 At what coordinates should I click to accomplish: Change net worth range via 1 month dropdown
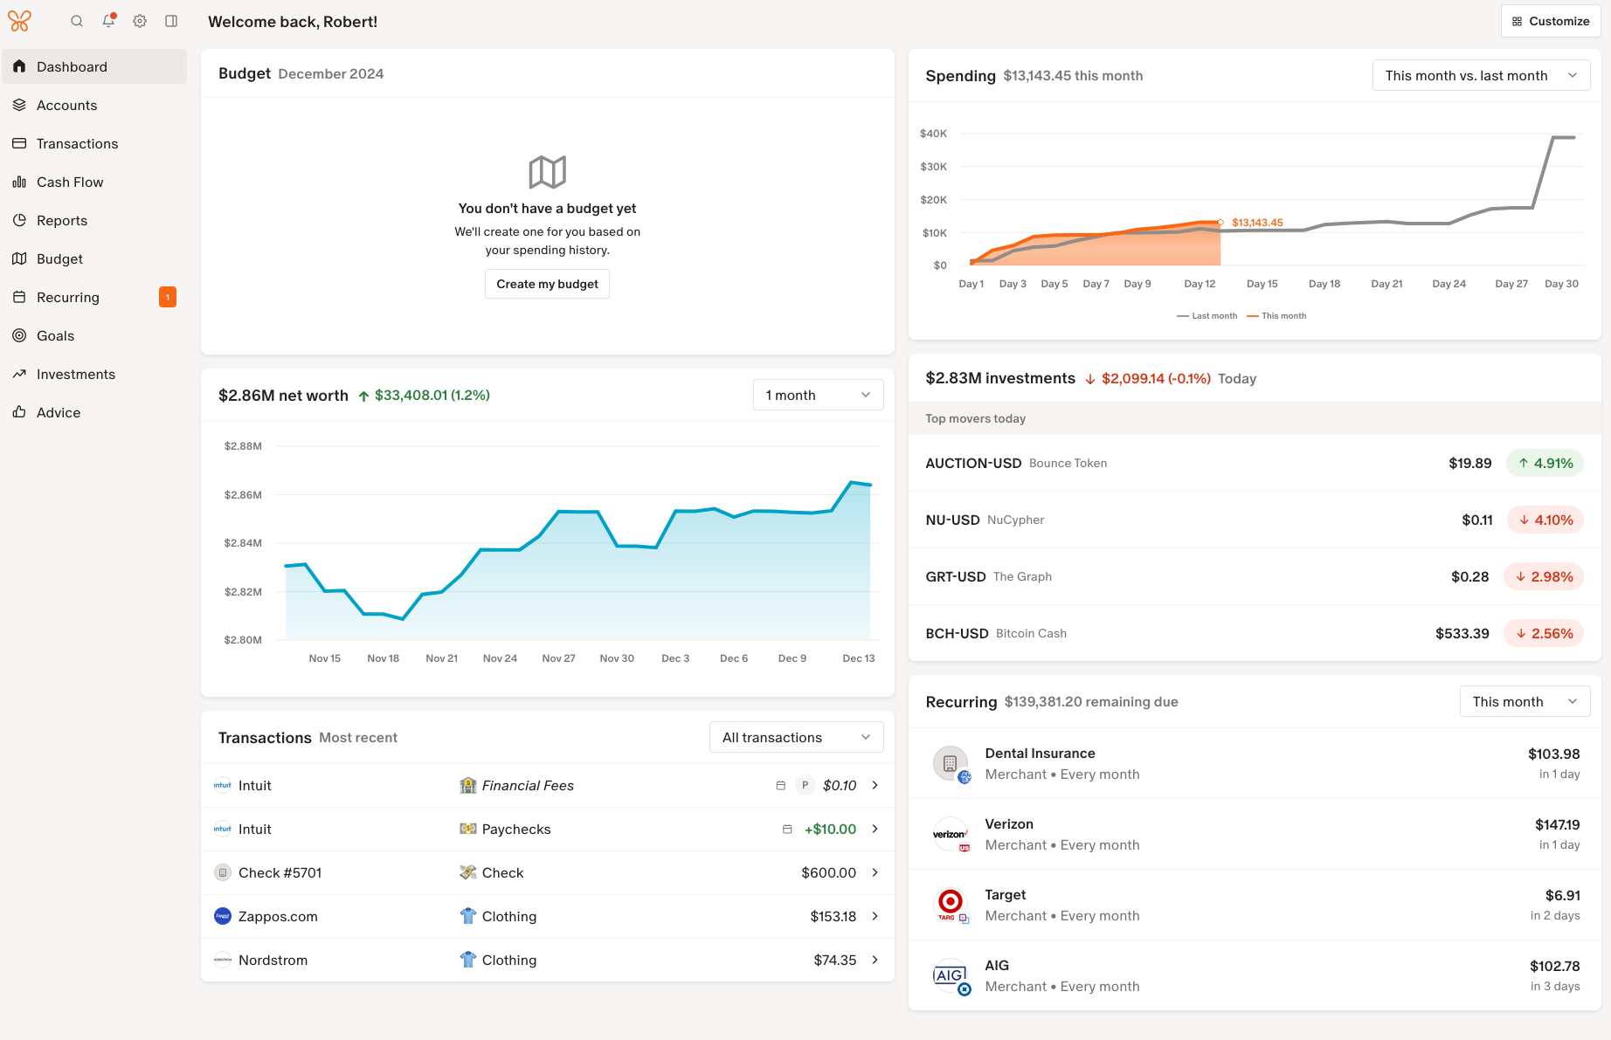pyautogui.click(x=817, y=395)
